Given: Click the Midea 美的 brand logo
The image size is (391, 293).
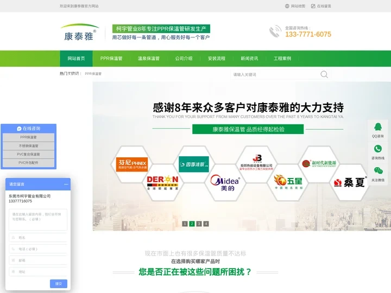Looking at the screenshot, I should pos(225,183).
